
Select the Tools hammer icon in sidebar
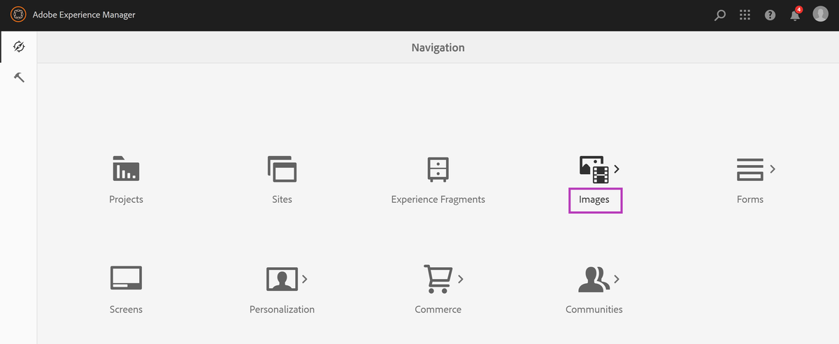click(x=19, y=77)
